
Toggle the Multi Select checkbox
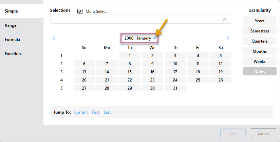(80, 11)
